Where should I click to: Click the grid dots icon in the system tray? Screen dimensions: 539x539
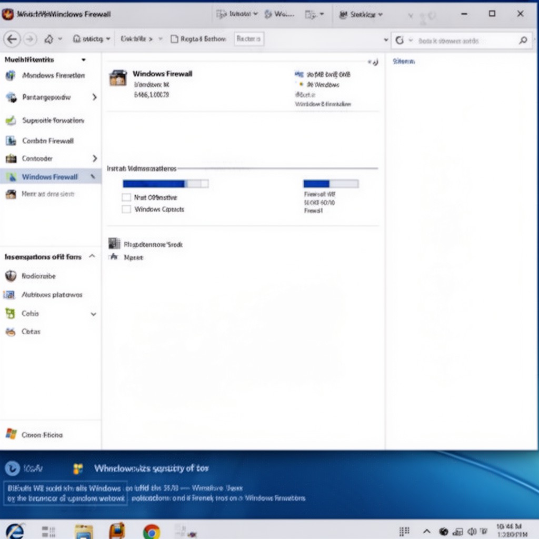coord(404,532)
